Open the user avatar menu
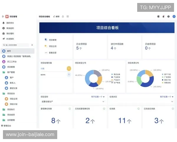 [174, 17]
